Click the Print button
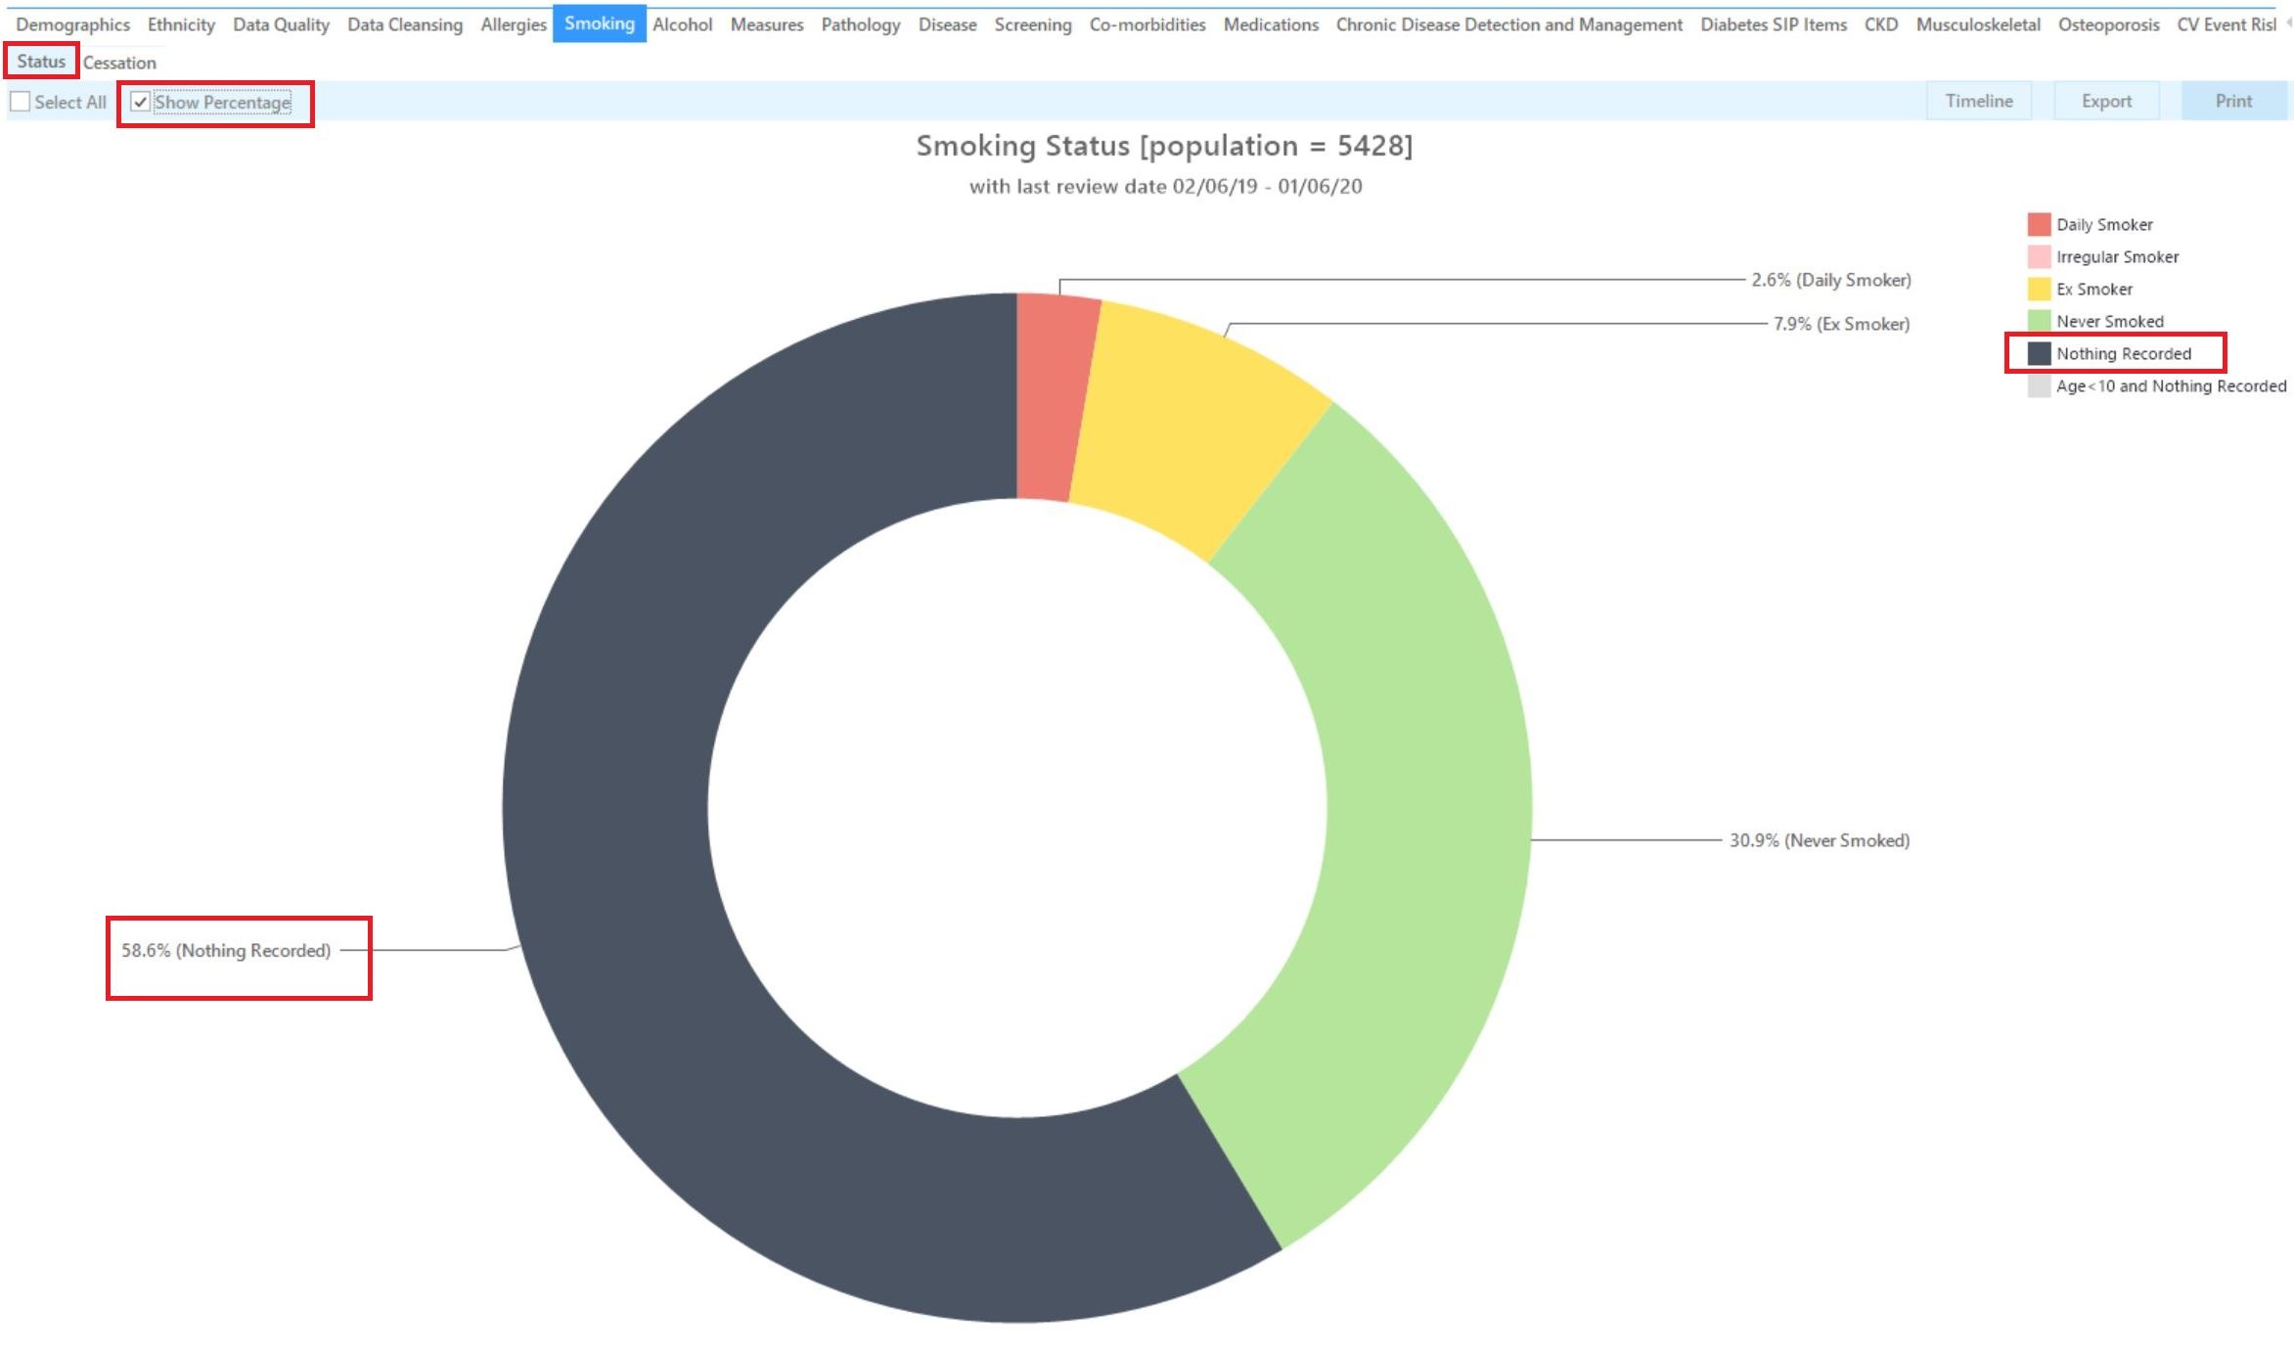 pos(2233,101)
